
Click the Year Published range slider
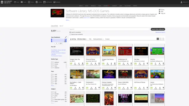(x=59, y=40)
